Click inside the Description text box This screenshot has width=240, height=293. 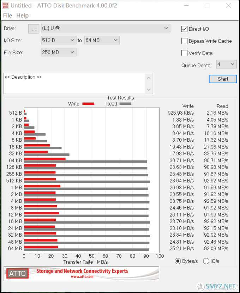(x=74, y=84)
